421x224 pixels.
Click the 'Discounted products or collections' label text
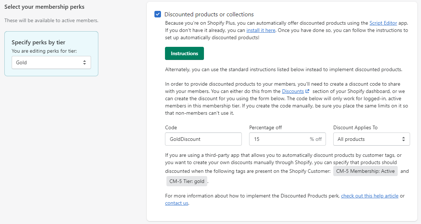[209, 15]
